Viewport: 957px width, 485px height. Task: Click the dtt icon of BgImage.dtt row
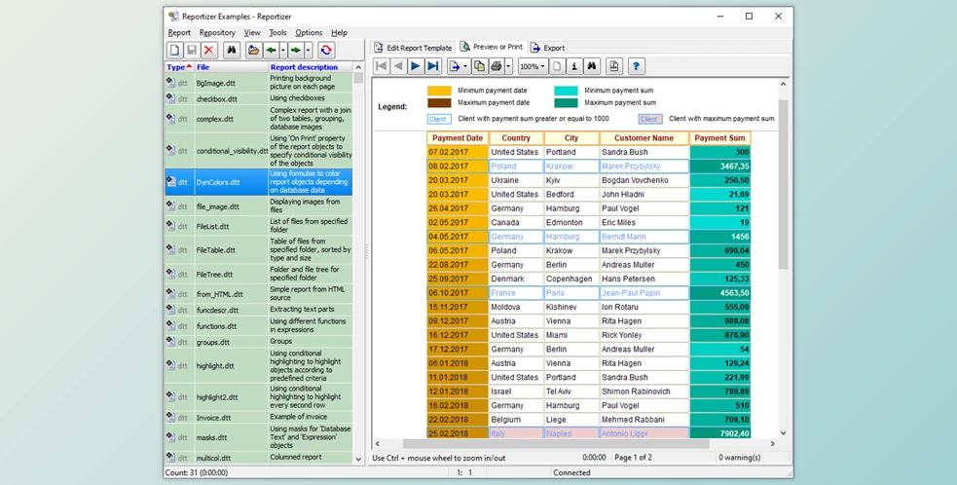[171, 83]
